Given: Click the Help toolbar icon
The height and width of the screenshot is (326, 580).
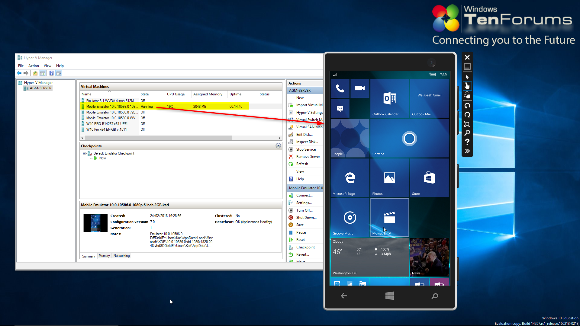Looking at the screenshot, I should (x=51, y=73).
